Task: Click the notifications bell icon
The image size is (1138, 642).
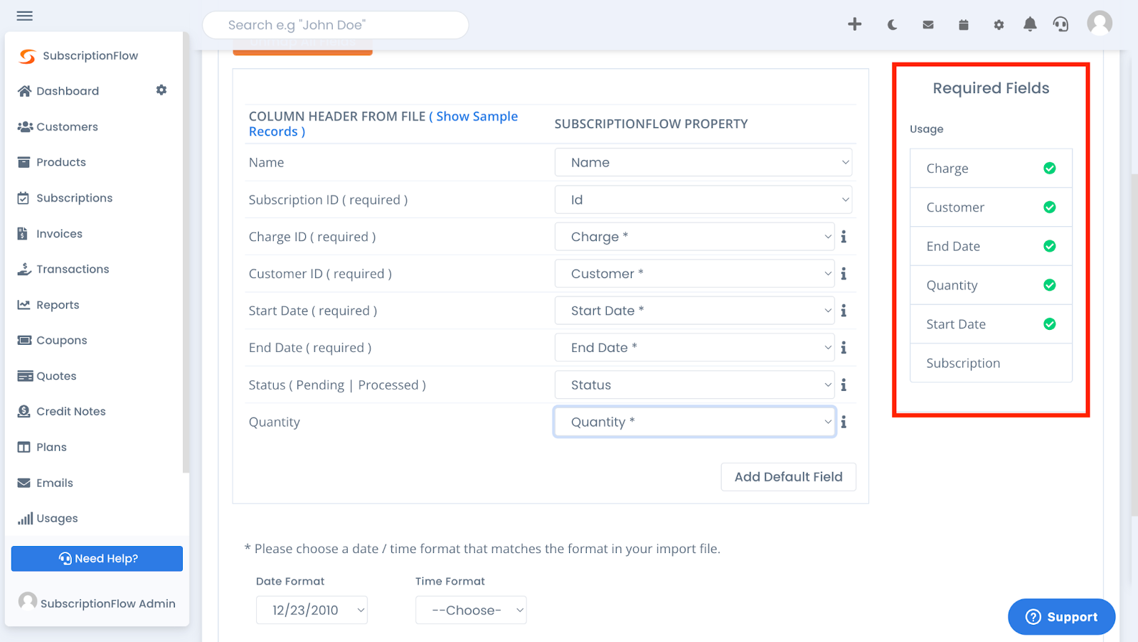Action: (1029, 23)
